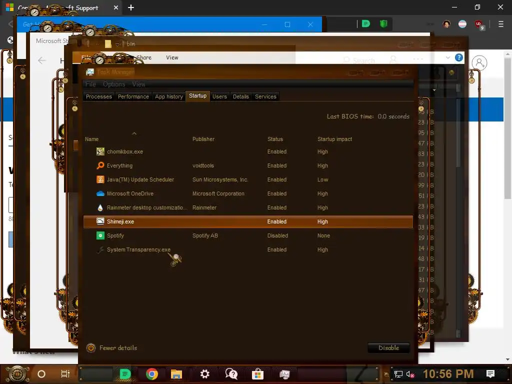The width and height of the screenshot is (512, 384).
Task: Click the back arrow in Microsoft Store window
Action: pyautogui.click(x=42, y=60)
